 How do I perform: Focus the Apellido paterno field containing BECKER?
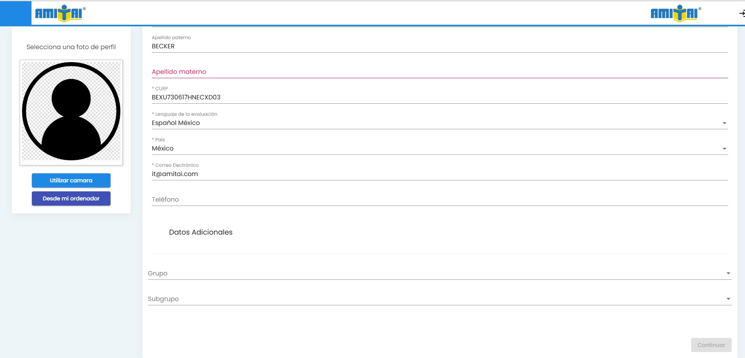[439, 46]
